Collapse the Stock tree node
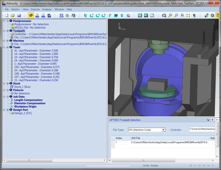 tap(4, 83)
